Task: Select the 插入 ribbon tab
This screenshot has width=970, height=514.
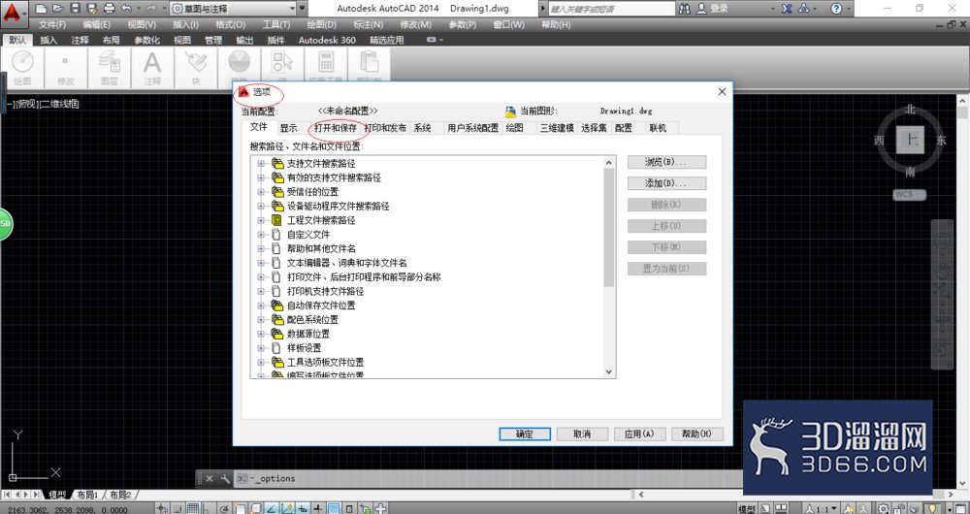Action: (48, 40)
